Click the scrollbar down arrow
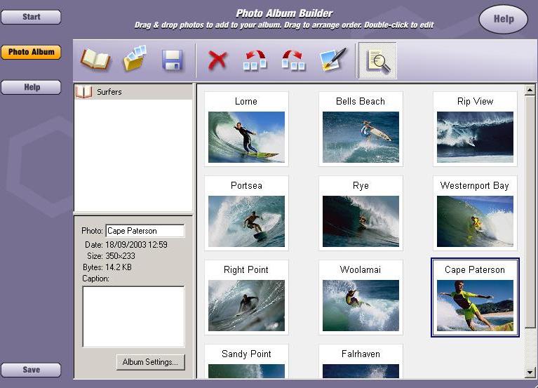 (530, 373)
